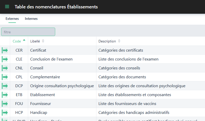Image resolution: width=205 pixels, height=121 pixels.
Task: Click the Code column header
Action: click(x=17, y=41)
